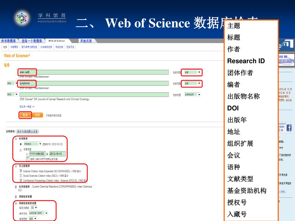Open the AND operator dropdown for third row
Image resolution: width=295 pixels, height=221 pixels.
12,94
